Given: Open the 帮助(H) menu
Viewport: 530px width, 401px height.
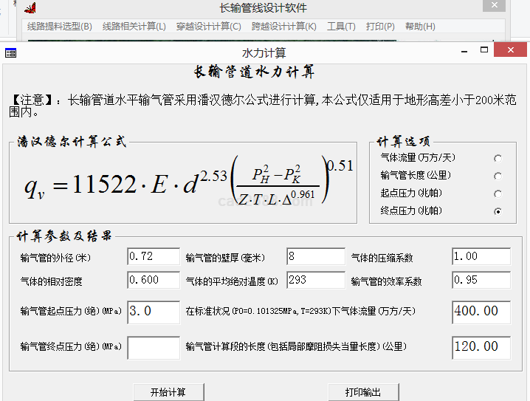Looking at the screenshot, I should [x=420, y=27].
